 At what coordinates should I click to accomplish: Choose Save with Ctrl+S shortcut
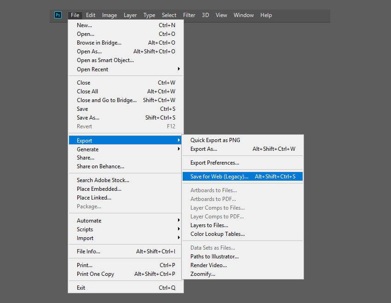click(x=126, y=109)
